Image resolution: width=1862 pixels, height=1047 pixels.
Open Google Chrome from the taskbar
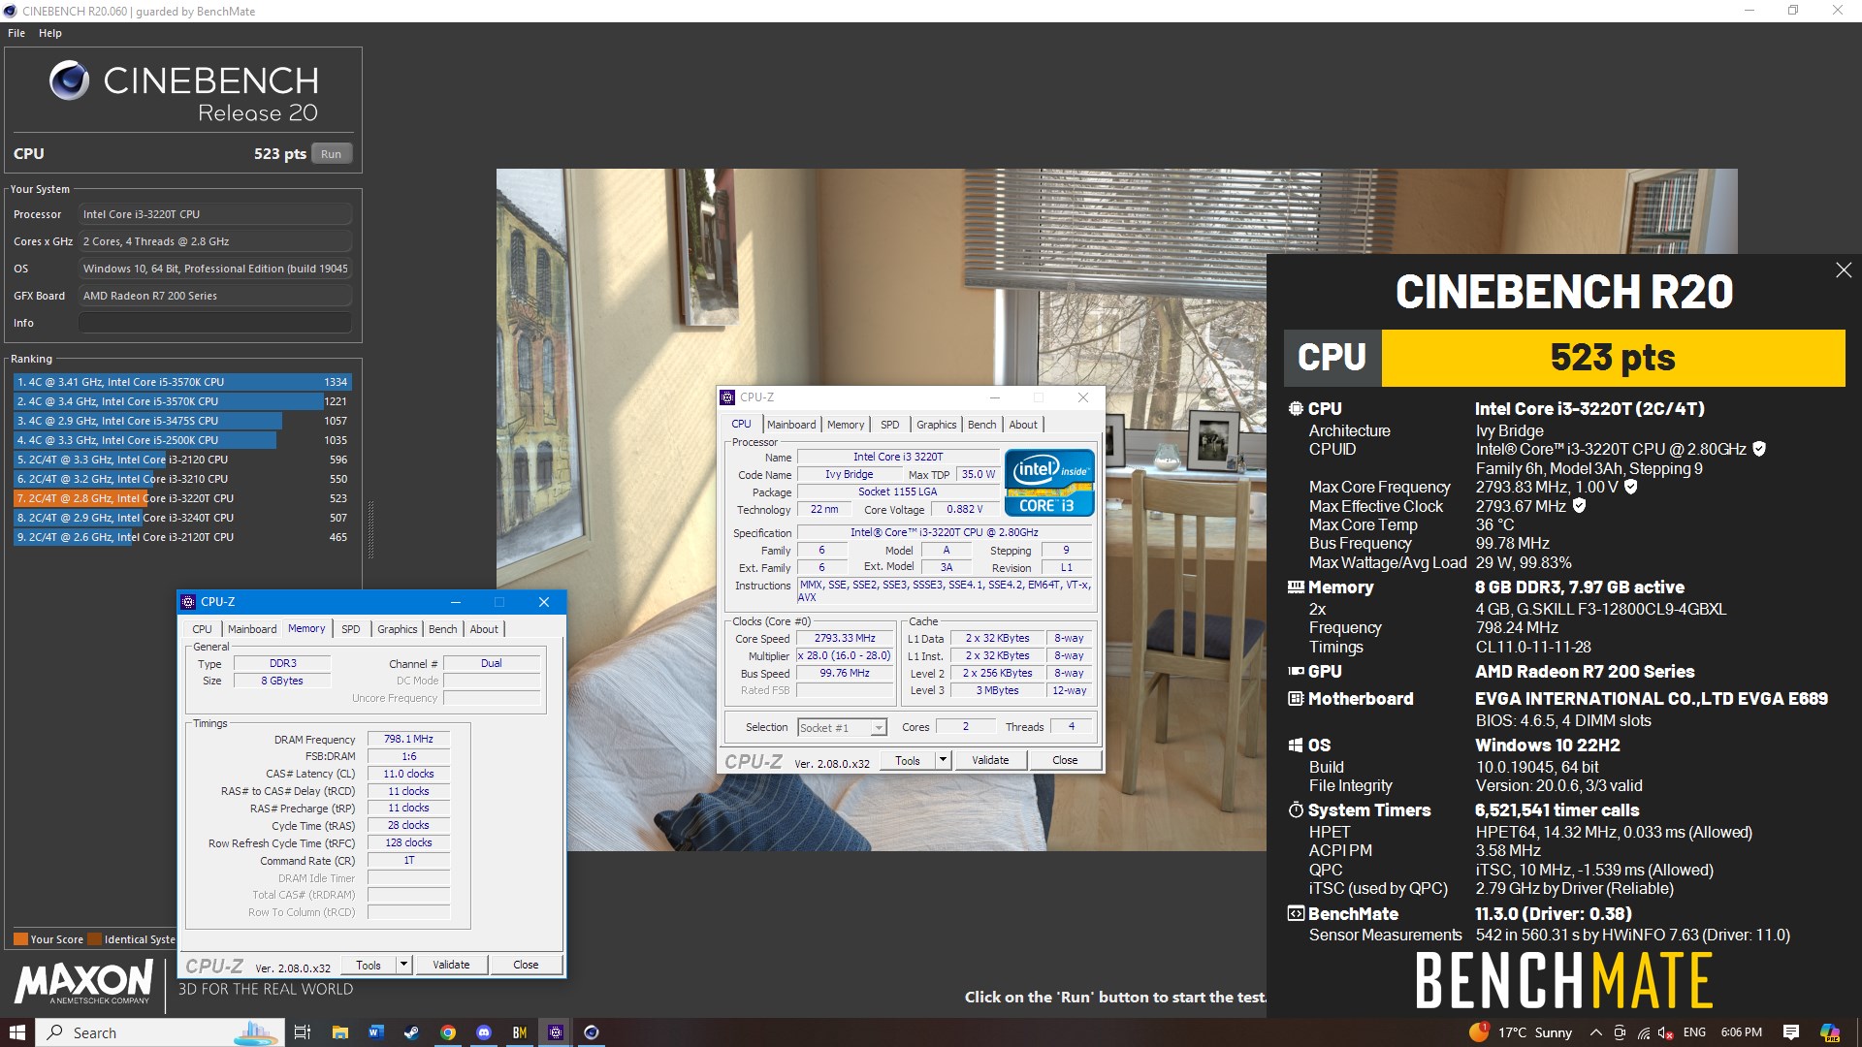(x=448, y=1032)
